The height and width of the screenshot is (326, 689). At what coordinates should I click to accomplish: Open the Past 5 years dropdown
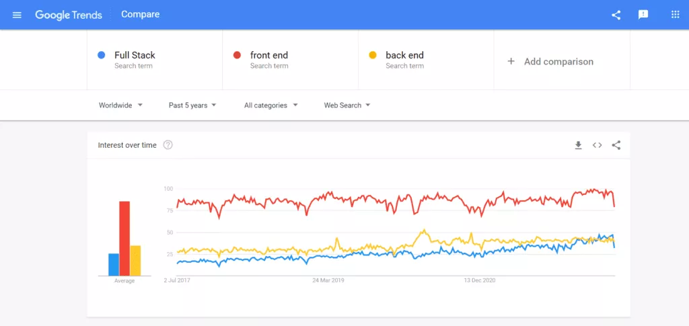192,106
